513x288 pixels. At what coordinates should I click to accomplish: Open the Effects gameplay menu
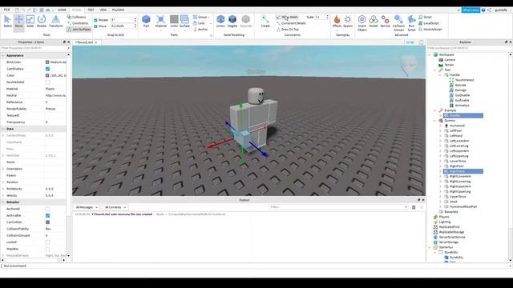[x=337, y=22]
